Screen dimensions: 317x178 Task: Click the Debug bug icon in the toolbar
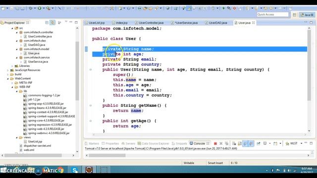pyautogui.click(x=31, y=8)
